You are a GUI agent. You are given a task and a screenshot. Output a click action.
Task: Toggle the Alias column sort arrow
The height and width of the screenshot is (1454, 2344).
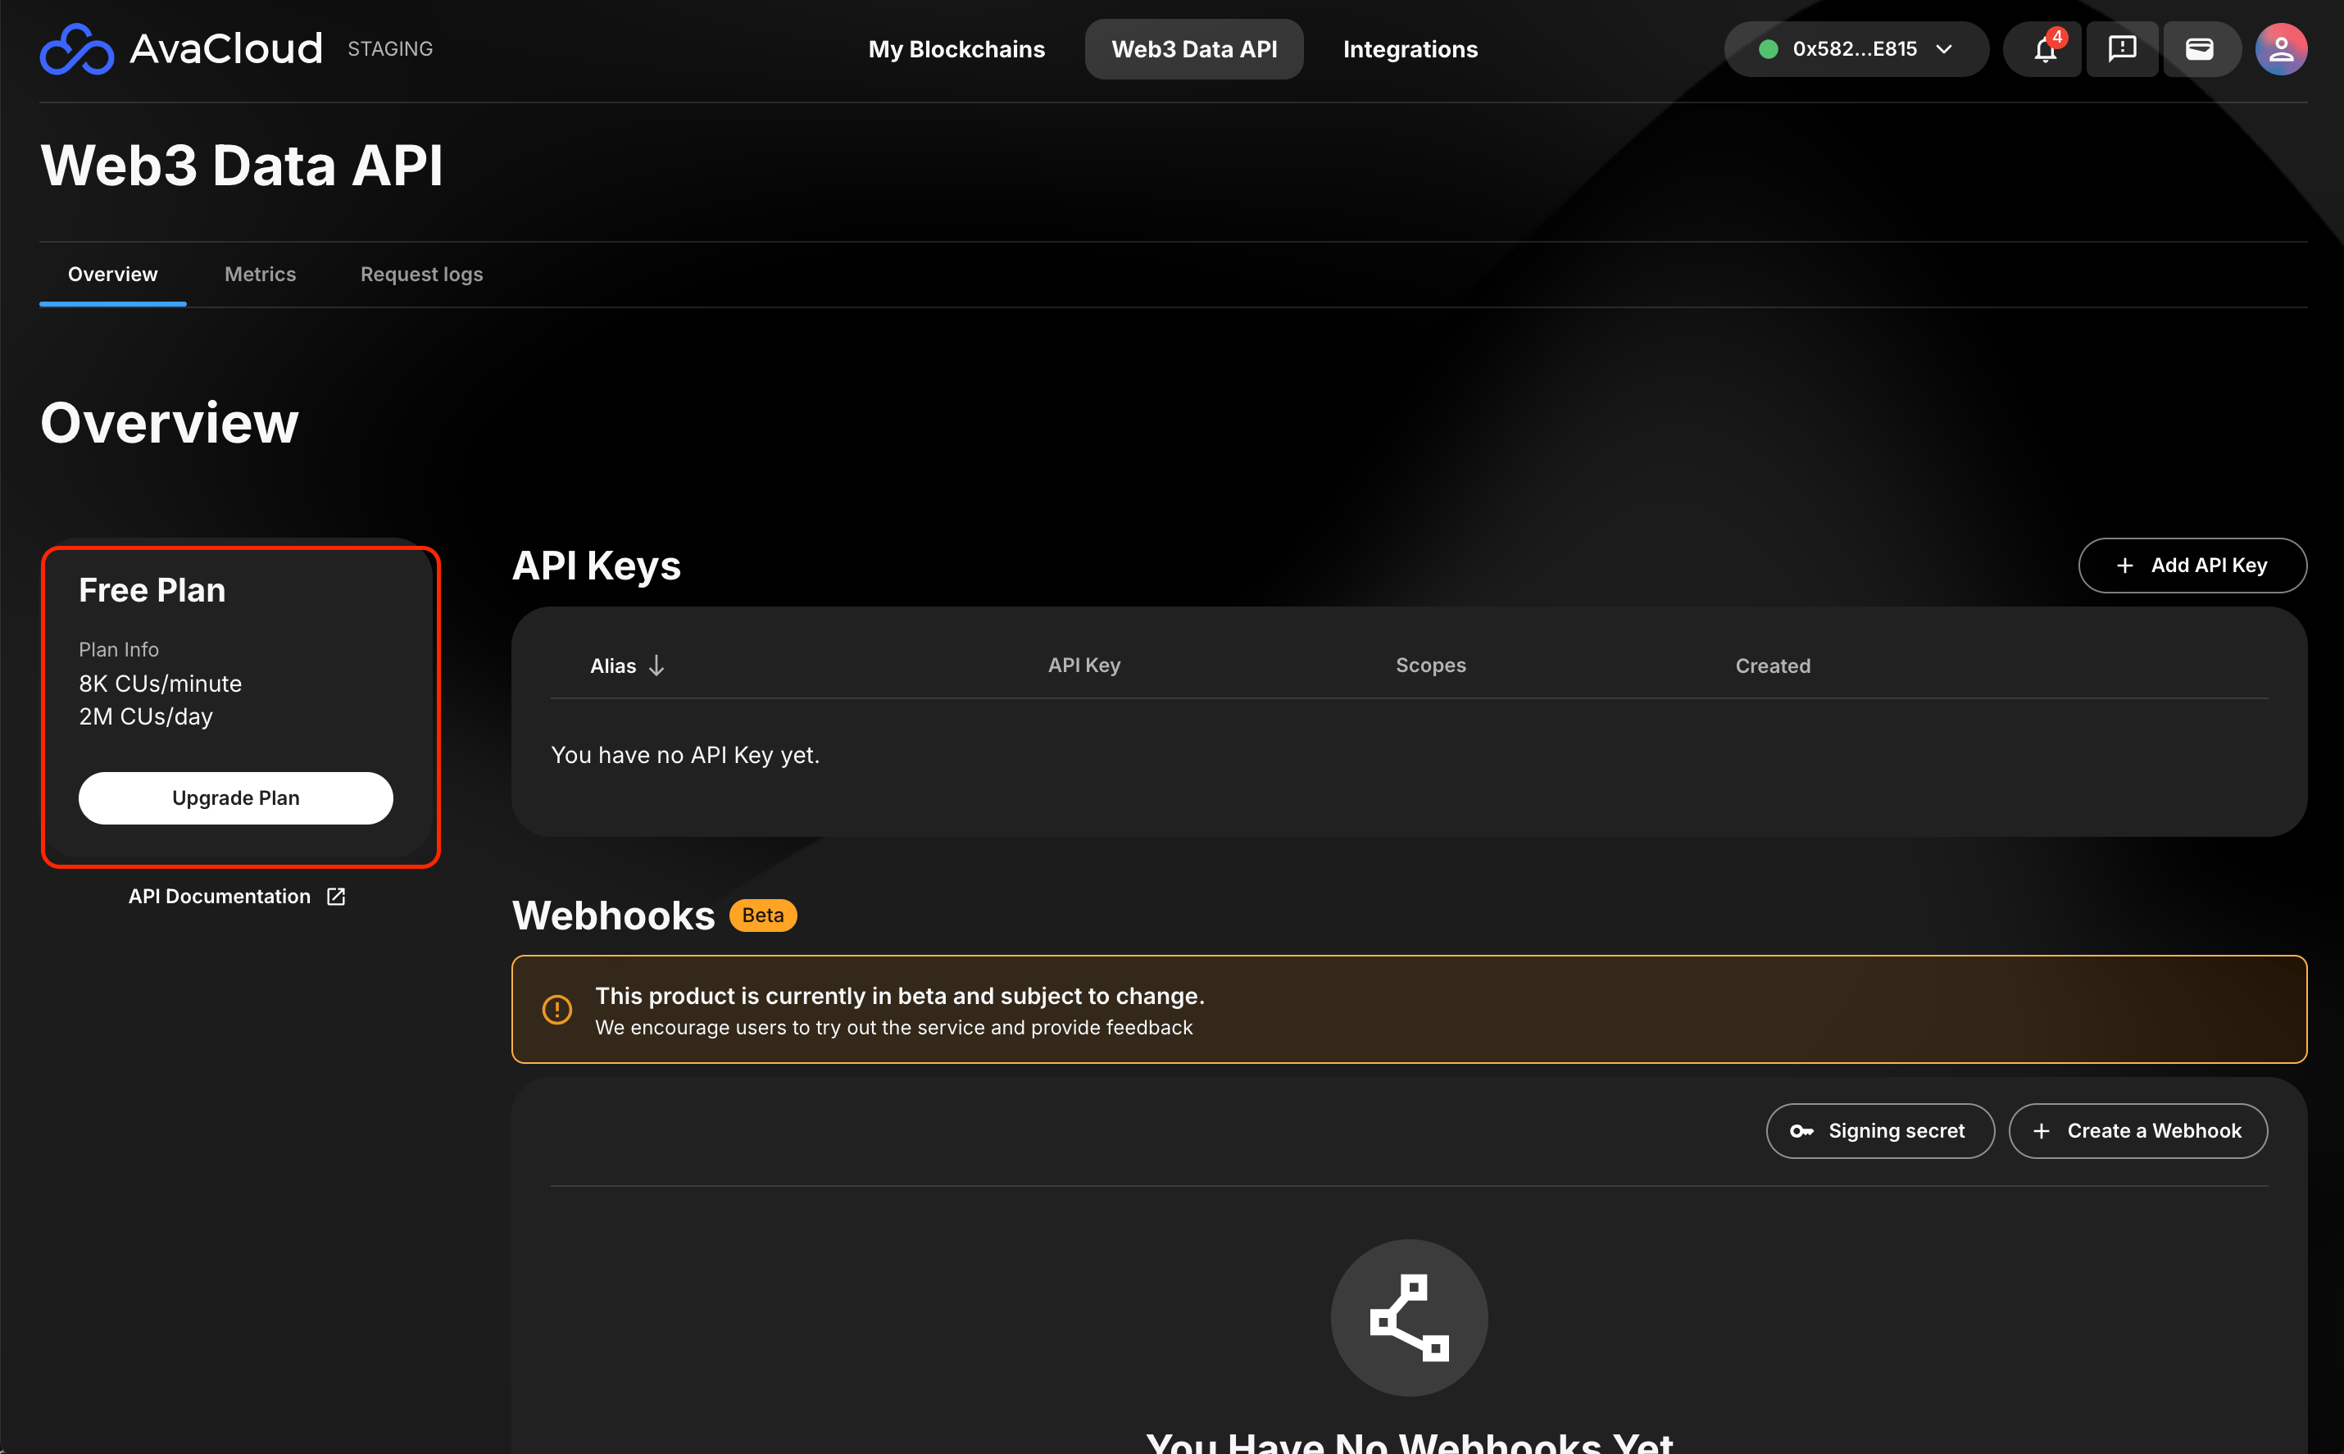656,665
